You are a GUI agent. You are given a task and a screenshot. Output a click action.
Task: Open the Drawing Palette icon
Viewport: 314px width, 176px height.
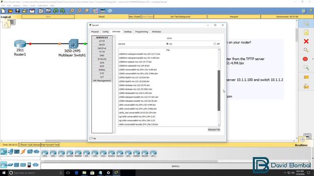coord(95,11)
